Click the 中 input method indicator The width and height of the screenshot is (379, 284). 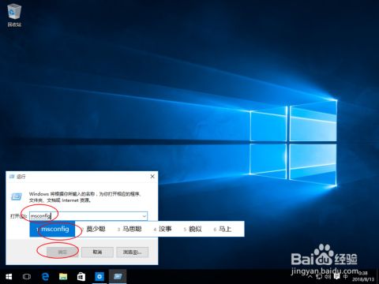pyautogui.click(x=346, y=277)
